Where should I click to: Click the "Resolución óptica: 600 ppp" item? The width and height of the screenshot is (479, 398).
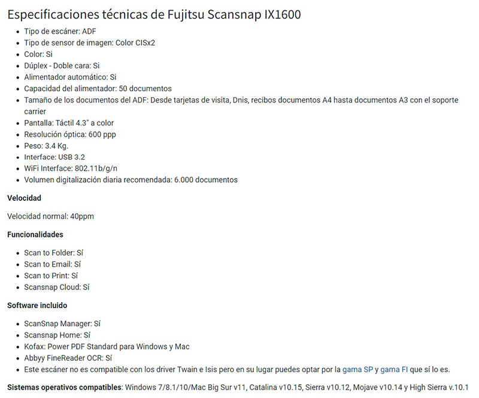point(71,134)
